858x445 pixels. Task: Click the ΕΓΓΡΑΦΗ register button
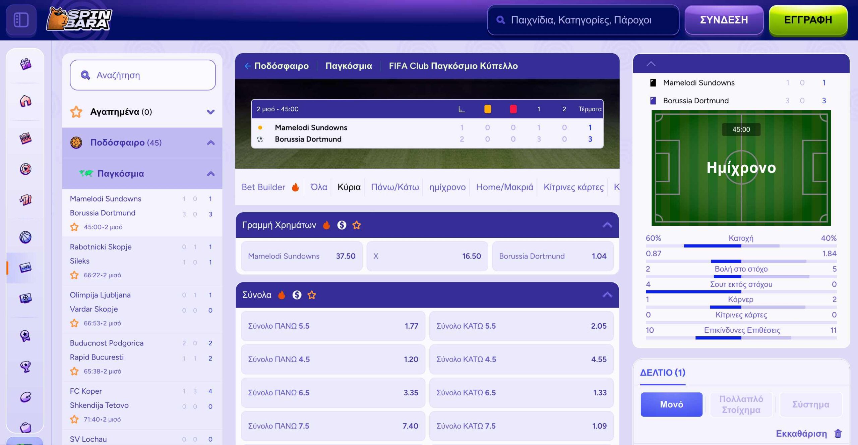[808, 20]
